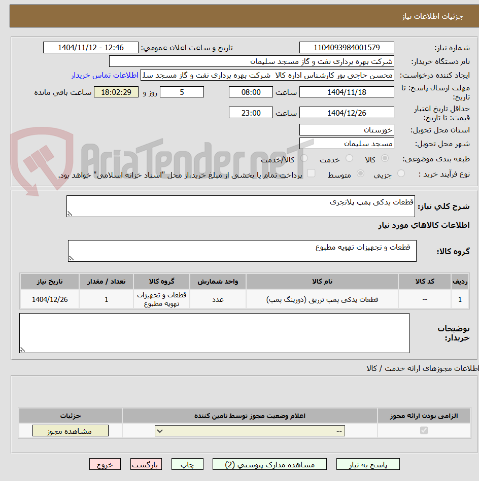Select the جزیی purchase type radio
Screen dimensions: 479x481
[401, 174]
